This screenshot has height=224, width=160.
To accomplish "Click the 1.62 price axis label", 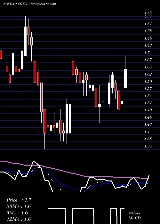I will tap(148, 74).
